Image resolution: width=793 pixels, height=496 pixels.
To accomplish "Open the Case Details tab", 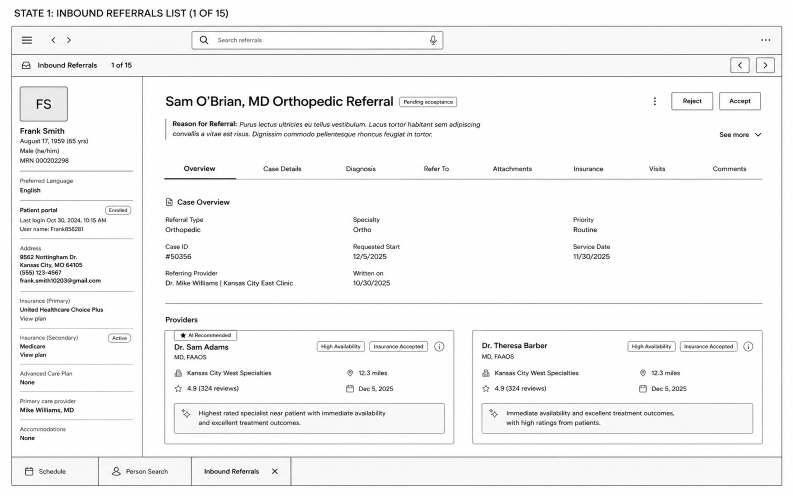I will pyautogui.click(x=282, y=169).
